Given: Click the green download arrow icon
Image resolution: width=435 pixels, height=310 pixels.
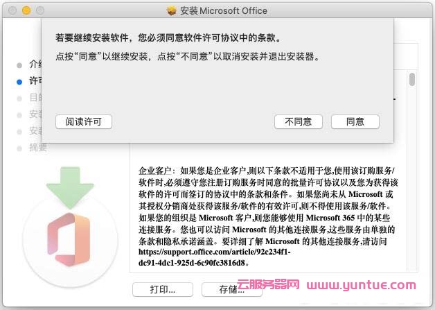Looking at the screenshot, I should coord(70,187).
